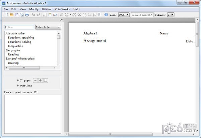The height and width of the screenshot is (138, 201).
Task: Open the Edit menu
Action: pyautogui.click(x=14, y=9)
